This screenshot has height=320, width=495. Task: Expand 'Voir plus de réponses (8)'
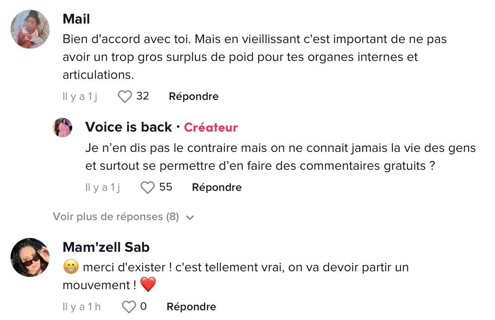coord(116,217)
